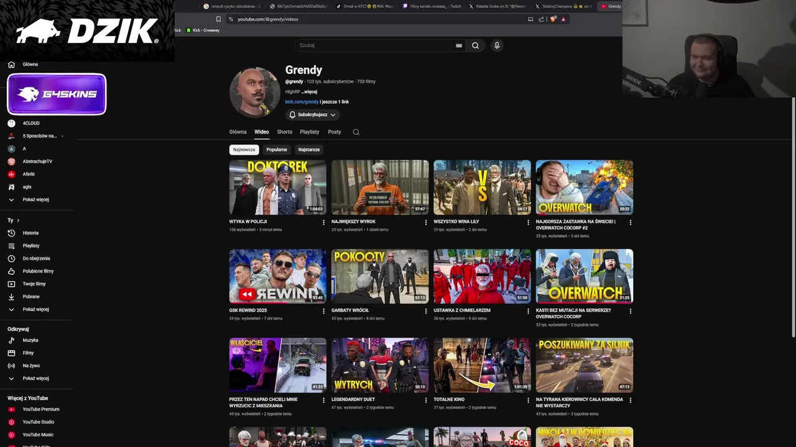
Task: Open YouTube Music in sidebar
Action: [37, 435]
